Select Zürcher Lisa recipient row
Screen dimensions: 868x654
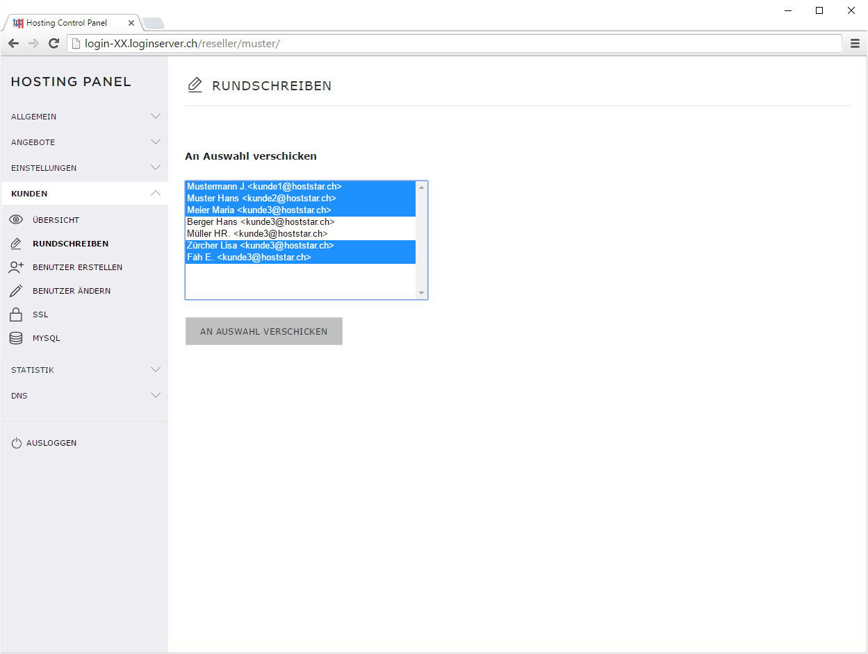pyautogui.click(x=300, y=246)
